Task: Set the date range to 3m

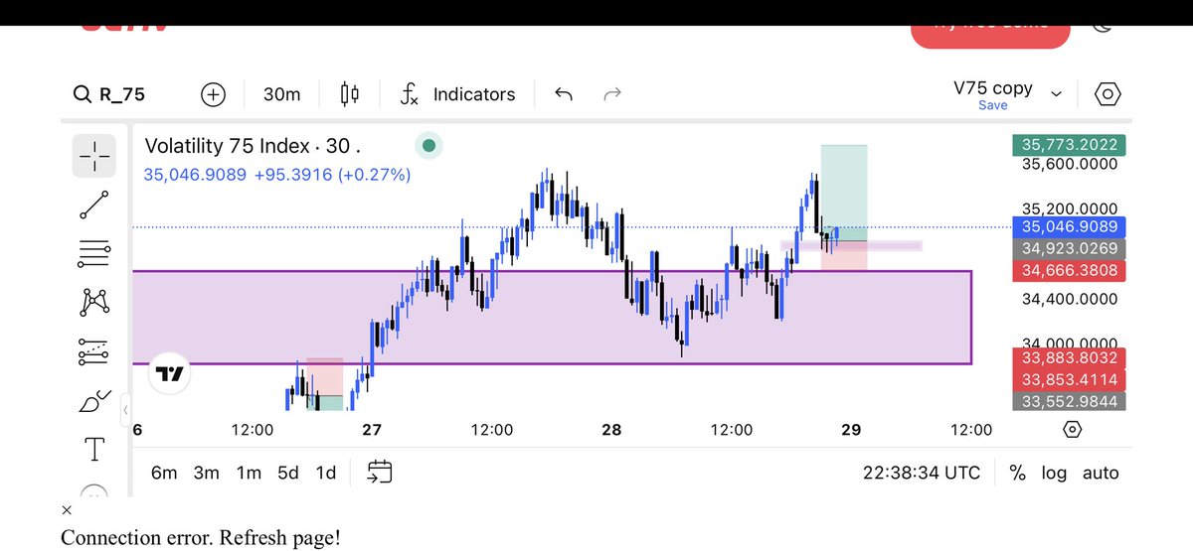Action: pyautogui.click(x=206, y=473)
